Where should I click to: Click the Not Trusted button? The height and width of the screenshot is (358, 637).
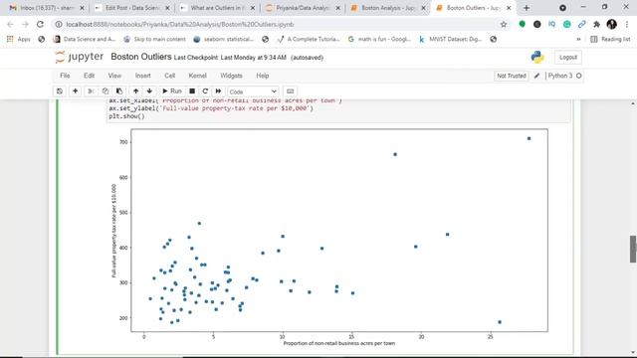click(x=512, y=76)
